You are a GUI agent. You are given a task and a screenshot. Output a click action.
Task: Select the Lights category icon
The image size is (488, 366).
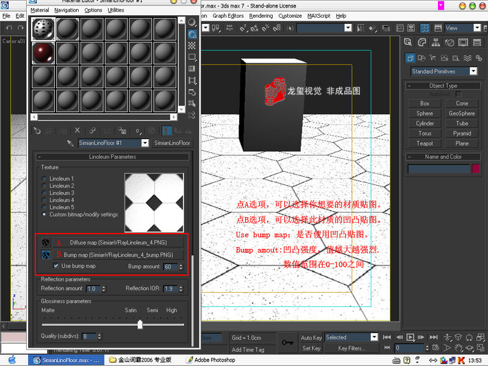[x=433, y=58]
